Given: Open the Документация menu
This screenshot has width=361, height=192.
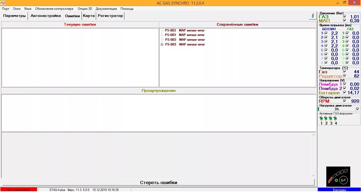Looking at the screenshot, I should click(106, 9).
